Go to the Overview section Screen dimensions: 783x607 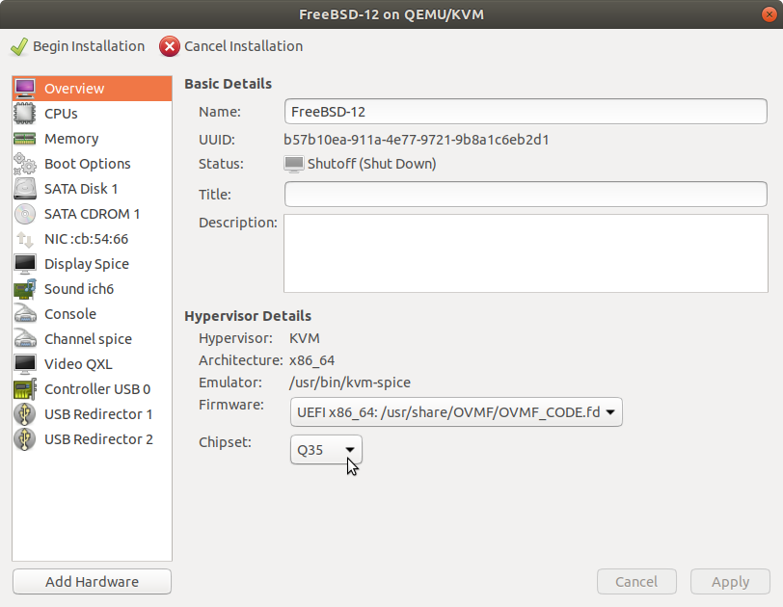93,89
